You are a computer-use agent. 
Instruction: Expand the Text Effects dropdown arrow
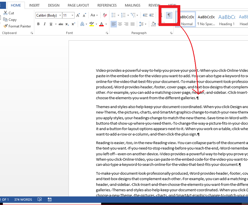(x=86, y=24)
